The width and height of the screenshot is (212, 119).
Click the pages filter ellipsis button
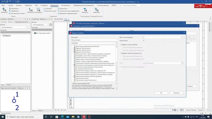(29, 27)
